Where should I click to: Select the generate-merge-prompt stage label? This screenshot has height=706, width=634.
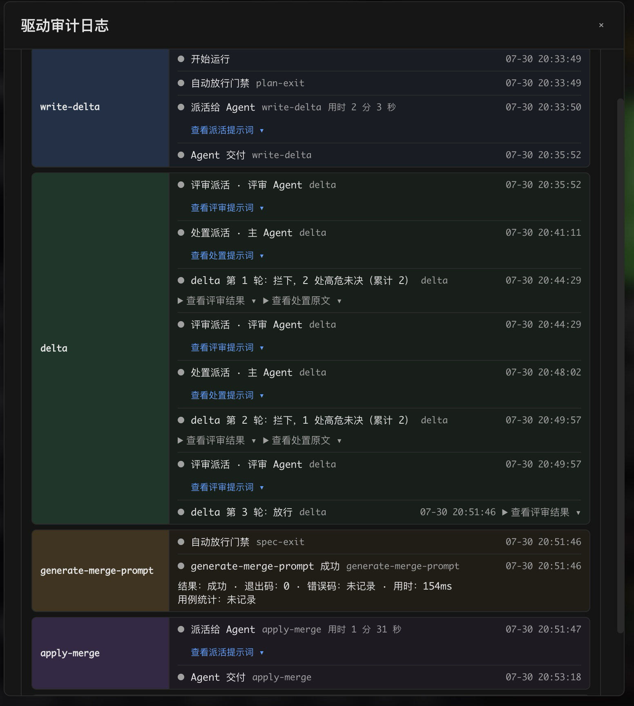coord(97,571)
